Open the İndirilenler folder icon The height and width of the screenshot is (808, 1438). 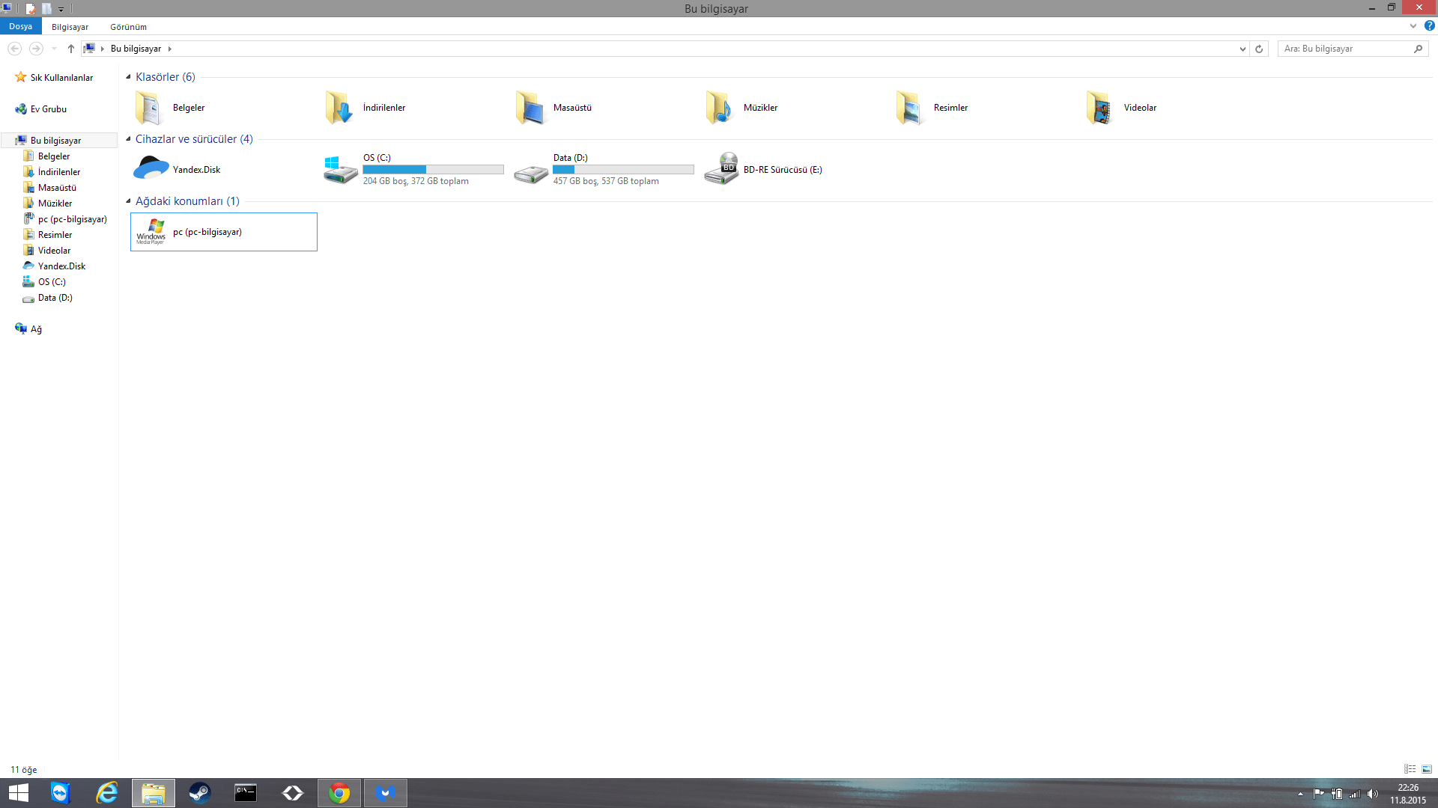click(x=339, y=108)
